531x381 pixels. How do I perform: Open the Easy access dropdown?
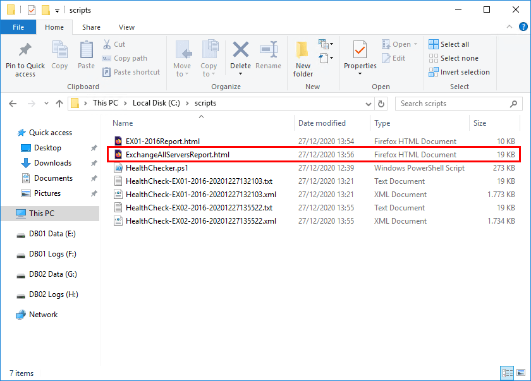(326, 58)
